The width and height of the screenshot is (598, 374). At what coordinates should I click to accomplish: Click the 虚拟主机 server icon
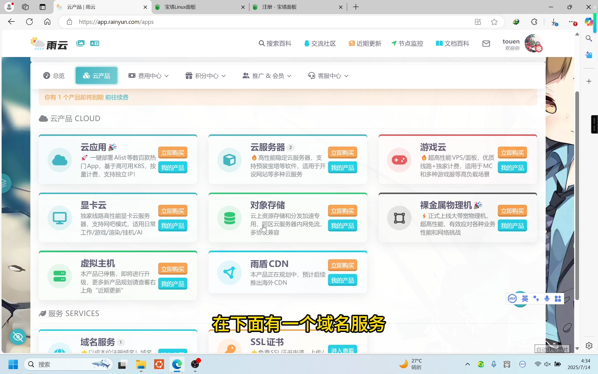click(60, 276)
